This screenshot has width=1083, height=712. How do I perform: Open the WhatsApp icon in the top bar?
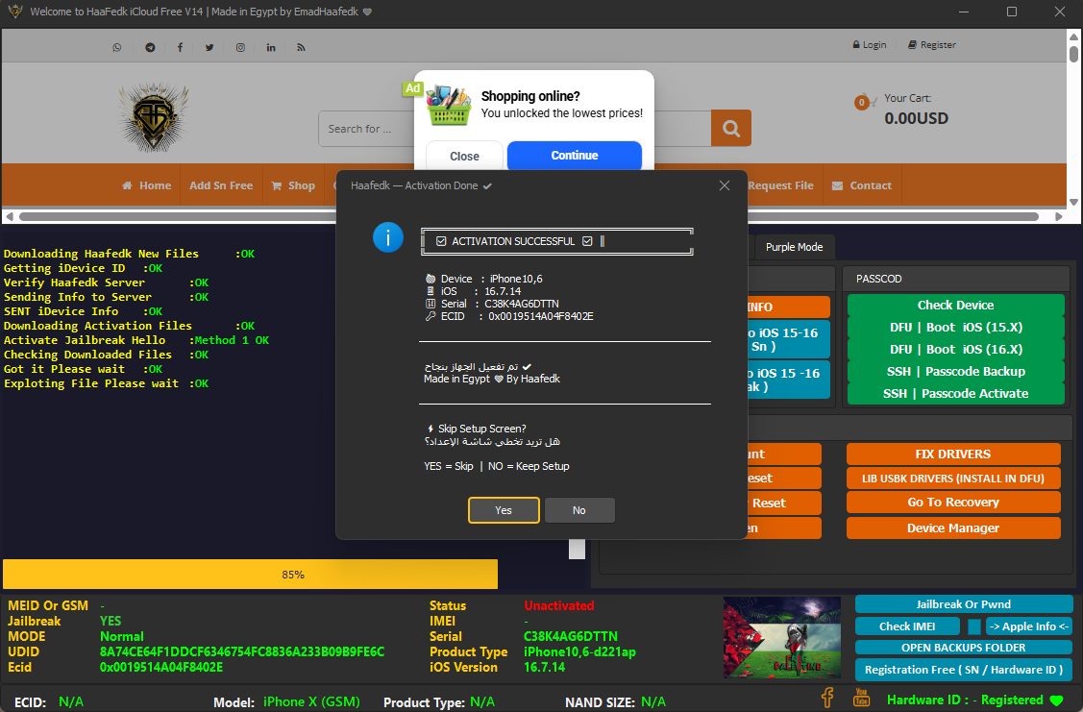click(x=117, y=47)
